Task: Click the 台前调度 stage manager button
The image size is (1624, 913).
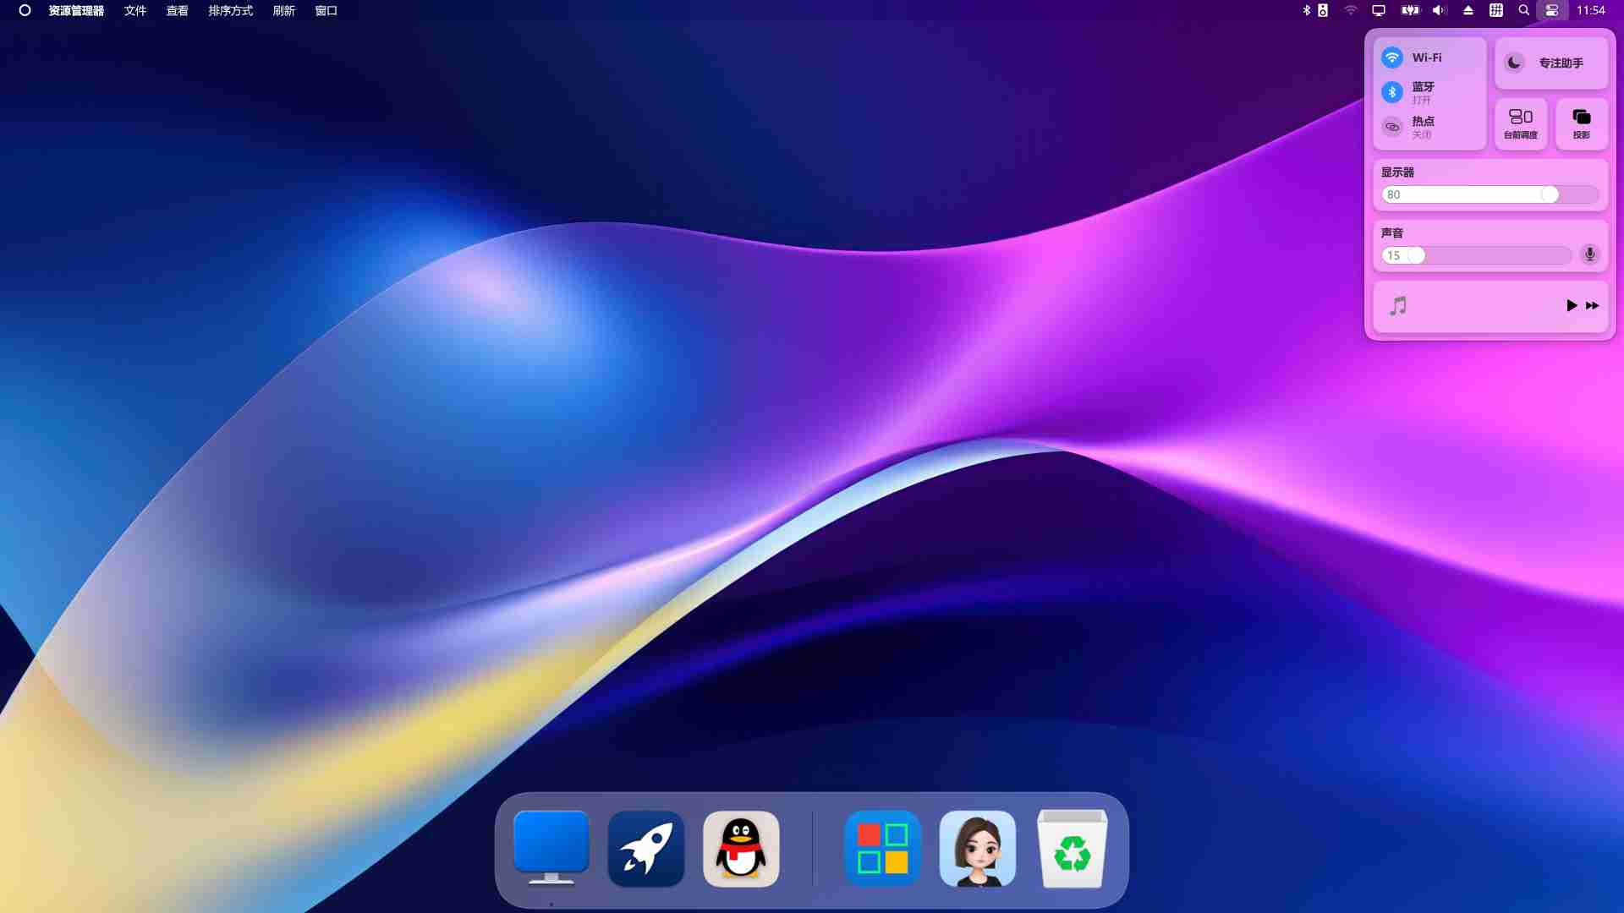Action: [1520, 123]
